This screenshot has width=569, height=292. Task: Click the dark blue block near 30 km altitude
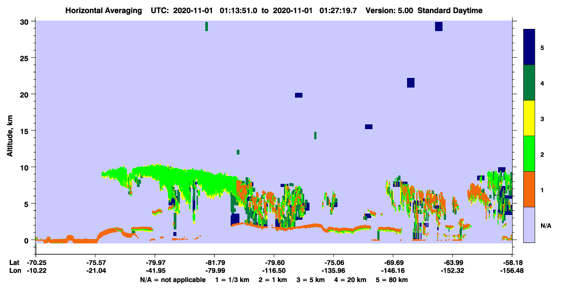pos(439,26)
